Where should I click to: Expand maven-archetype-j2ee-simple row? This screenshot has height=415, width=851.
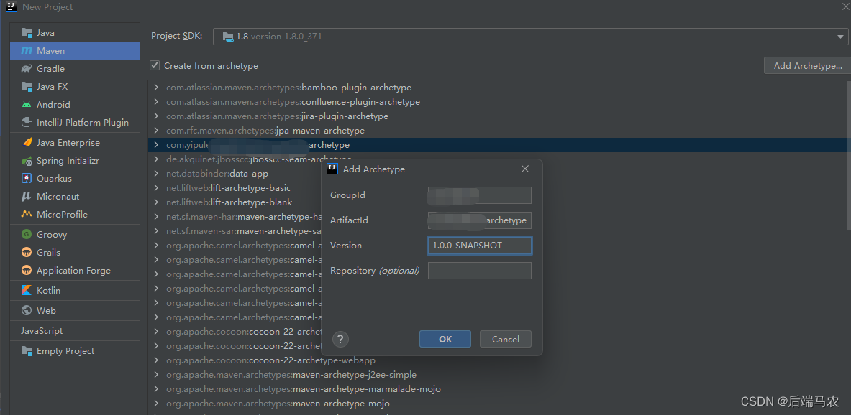coord(156,375)
